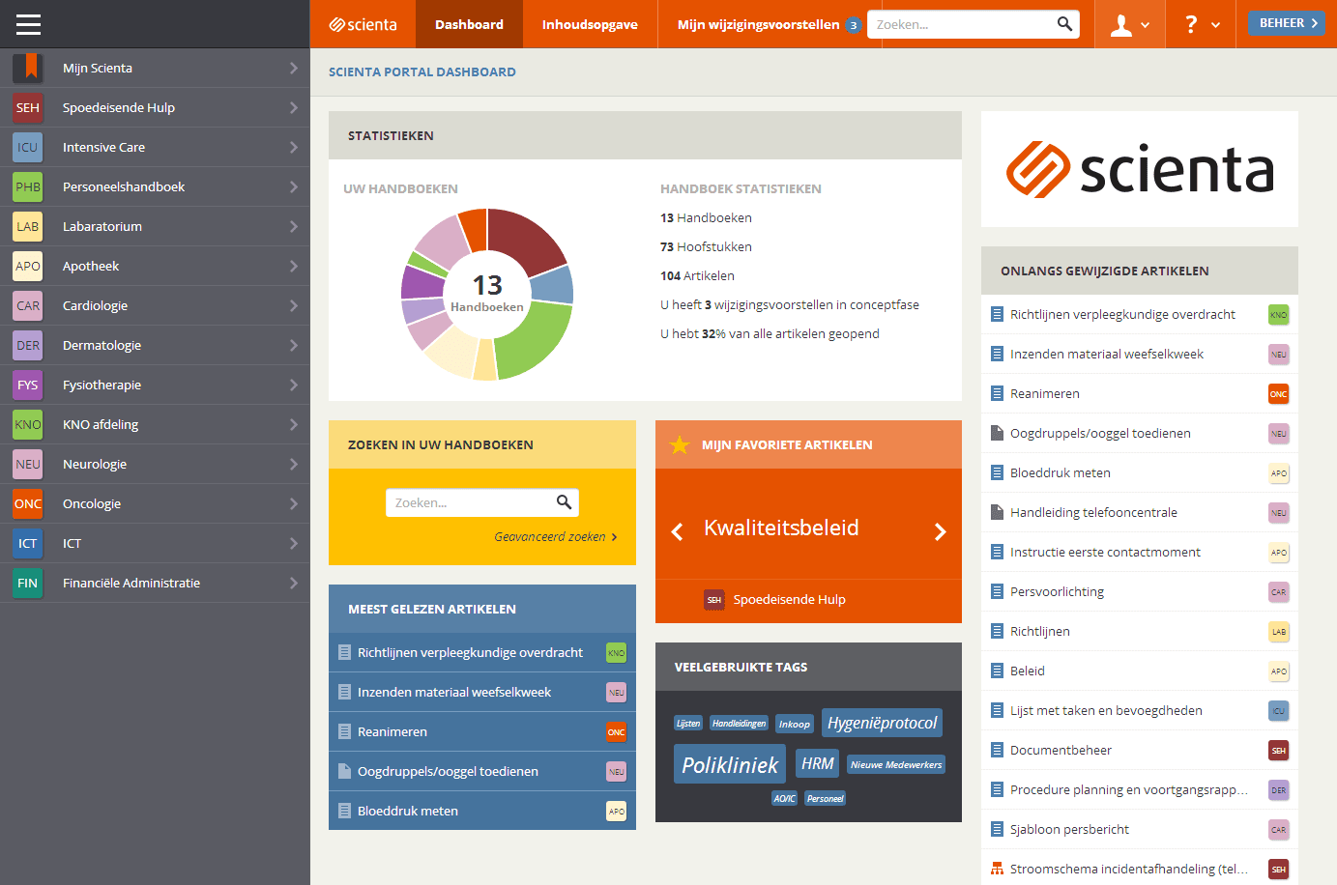This screenshot has width=1337, height=885.
Task: Click the ICT handbook icon in the sidebar
Action: click(x=28, y=543)
